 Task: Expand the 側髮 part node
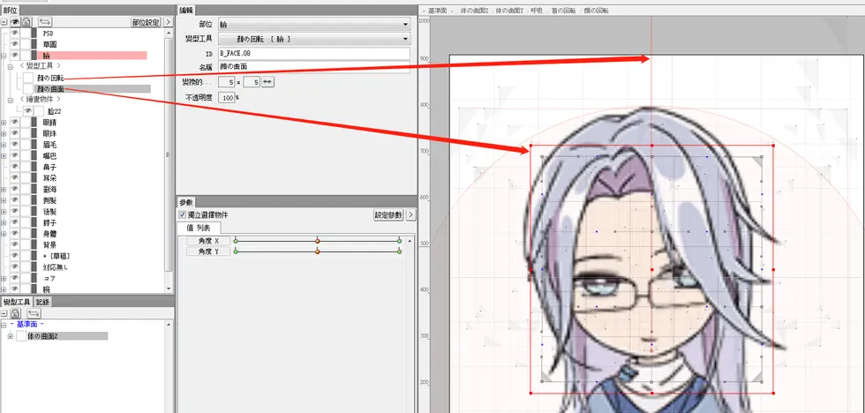[4, 200]
